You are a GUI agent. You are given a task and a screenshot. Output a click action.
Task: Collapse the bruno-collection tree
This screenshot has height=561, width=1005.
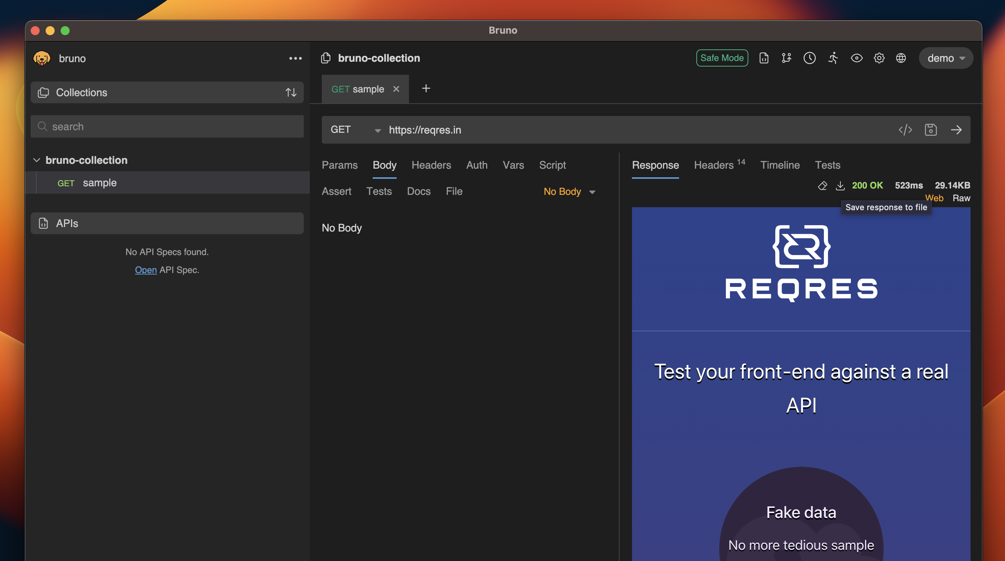pyautogui.click(x=36, y=160)
